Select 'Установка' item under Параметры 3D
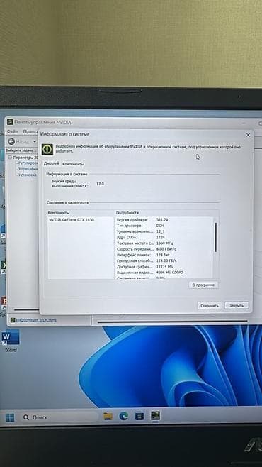 click(28, 175)
